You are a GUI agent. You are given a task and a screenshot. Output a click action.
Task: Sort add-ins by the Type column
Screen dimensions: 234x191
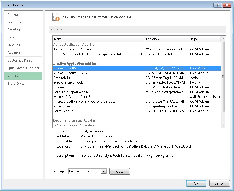click(205, 39)
